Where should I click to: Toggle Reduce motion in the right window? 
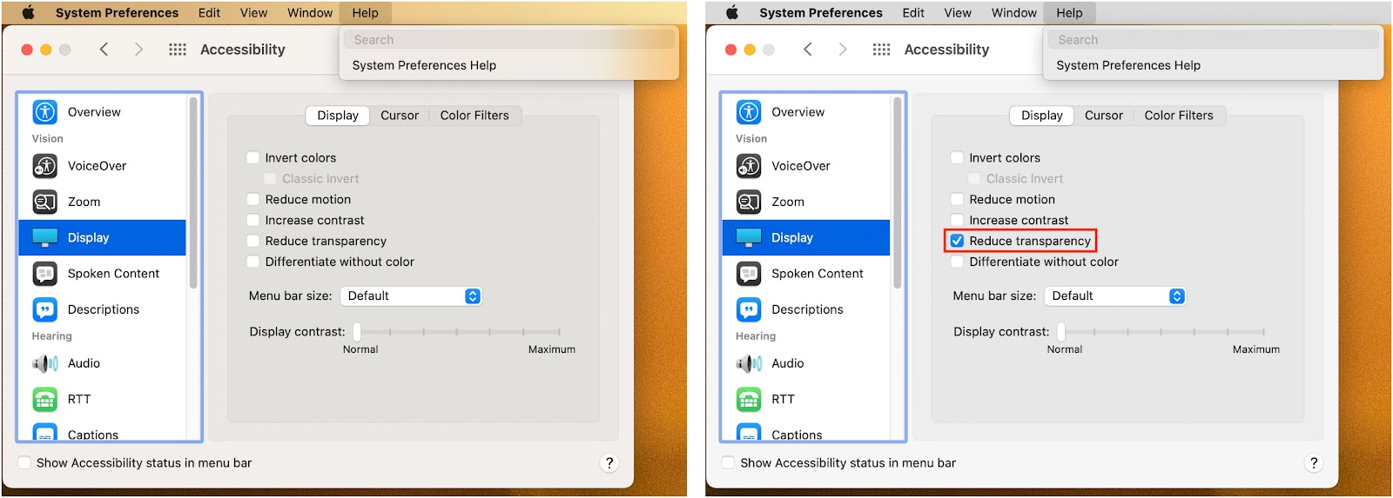(958, 200)
